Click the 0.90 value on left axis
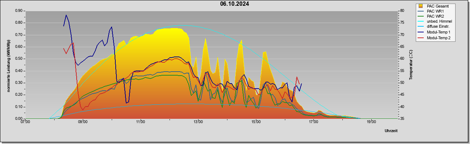470x144 pixels. coord(19,11)
